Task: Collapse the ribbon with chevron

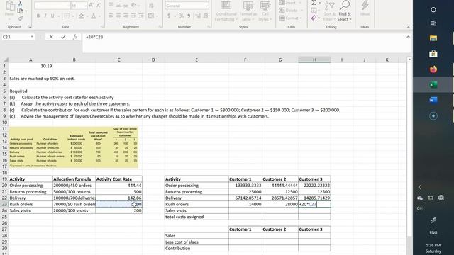Action: tap(408, 27)
